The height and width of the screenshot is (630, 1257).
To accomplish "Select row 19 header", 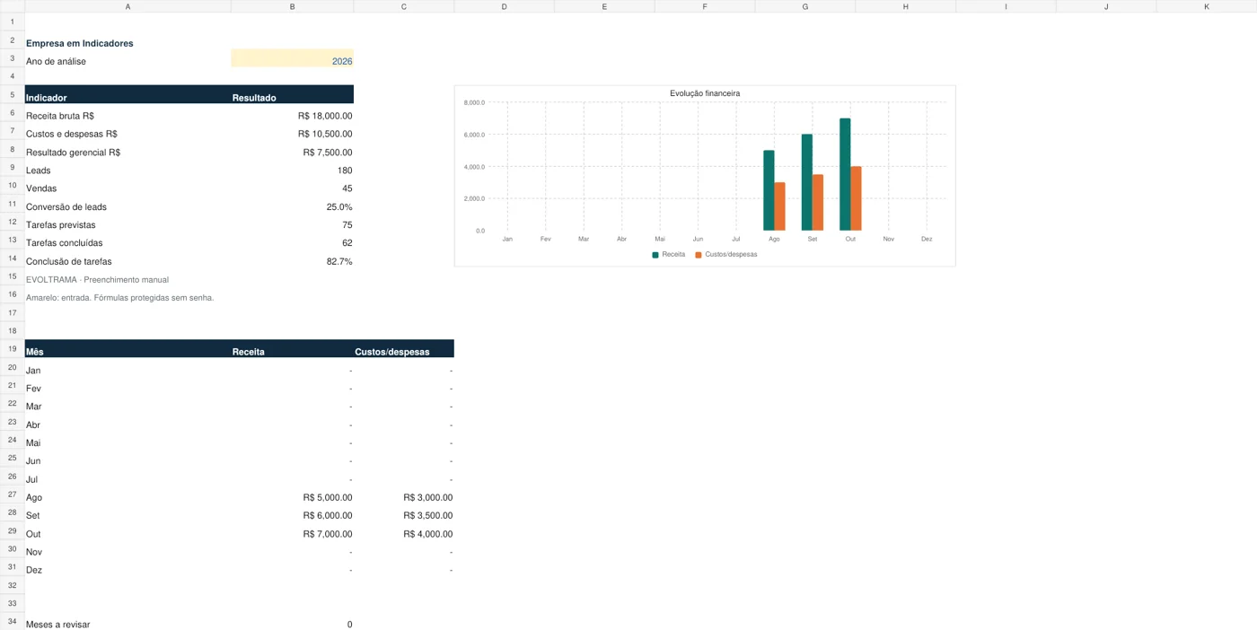I will [x=12, y=348].
